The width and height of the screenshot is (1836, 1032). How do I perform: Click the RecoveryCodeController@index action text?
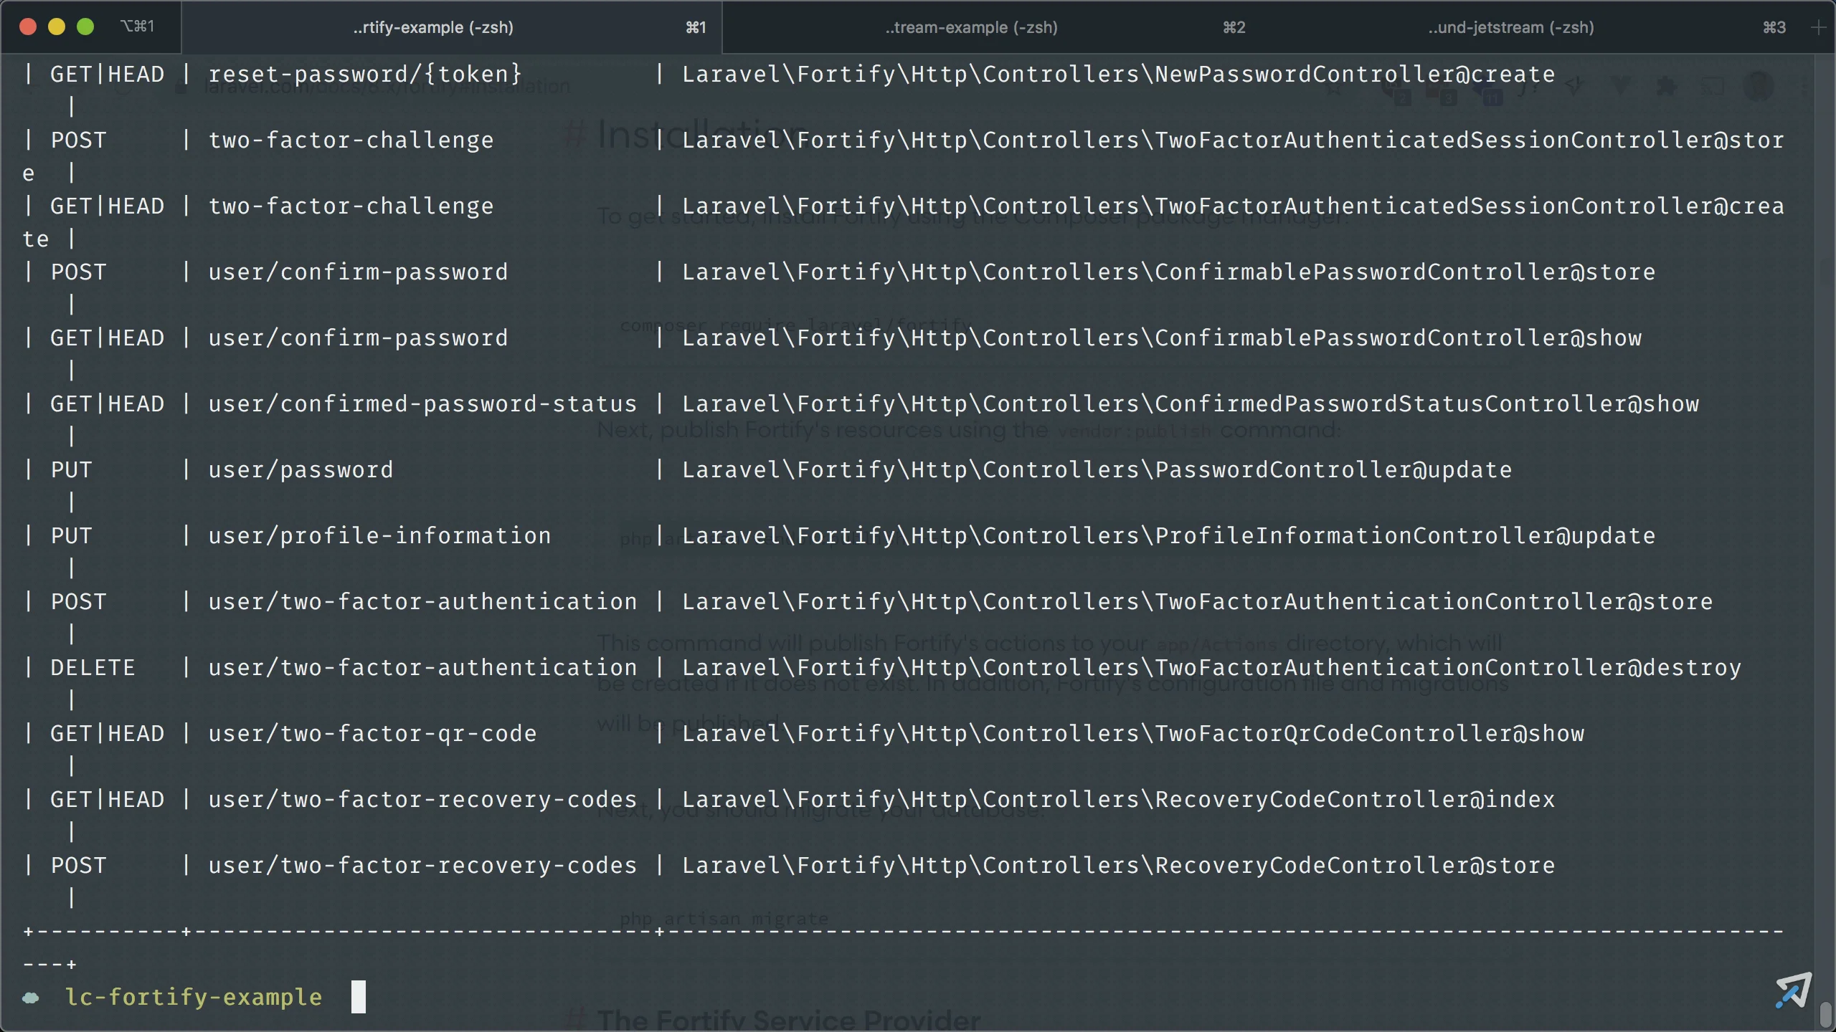1354,799
